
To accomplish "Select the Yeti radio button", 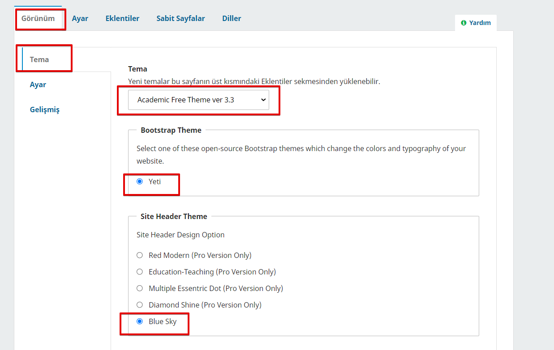I will 140,181.
